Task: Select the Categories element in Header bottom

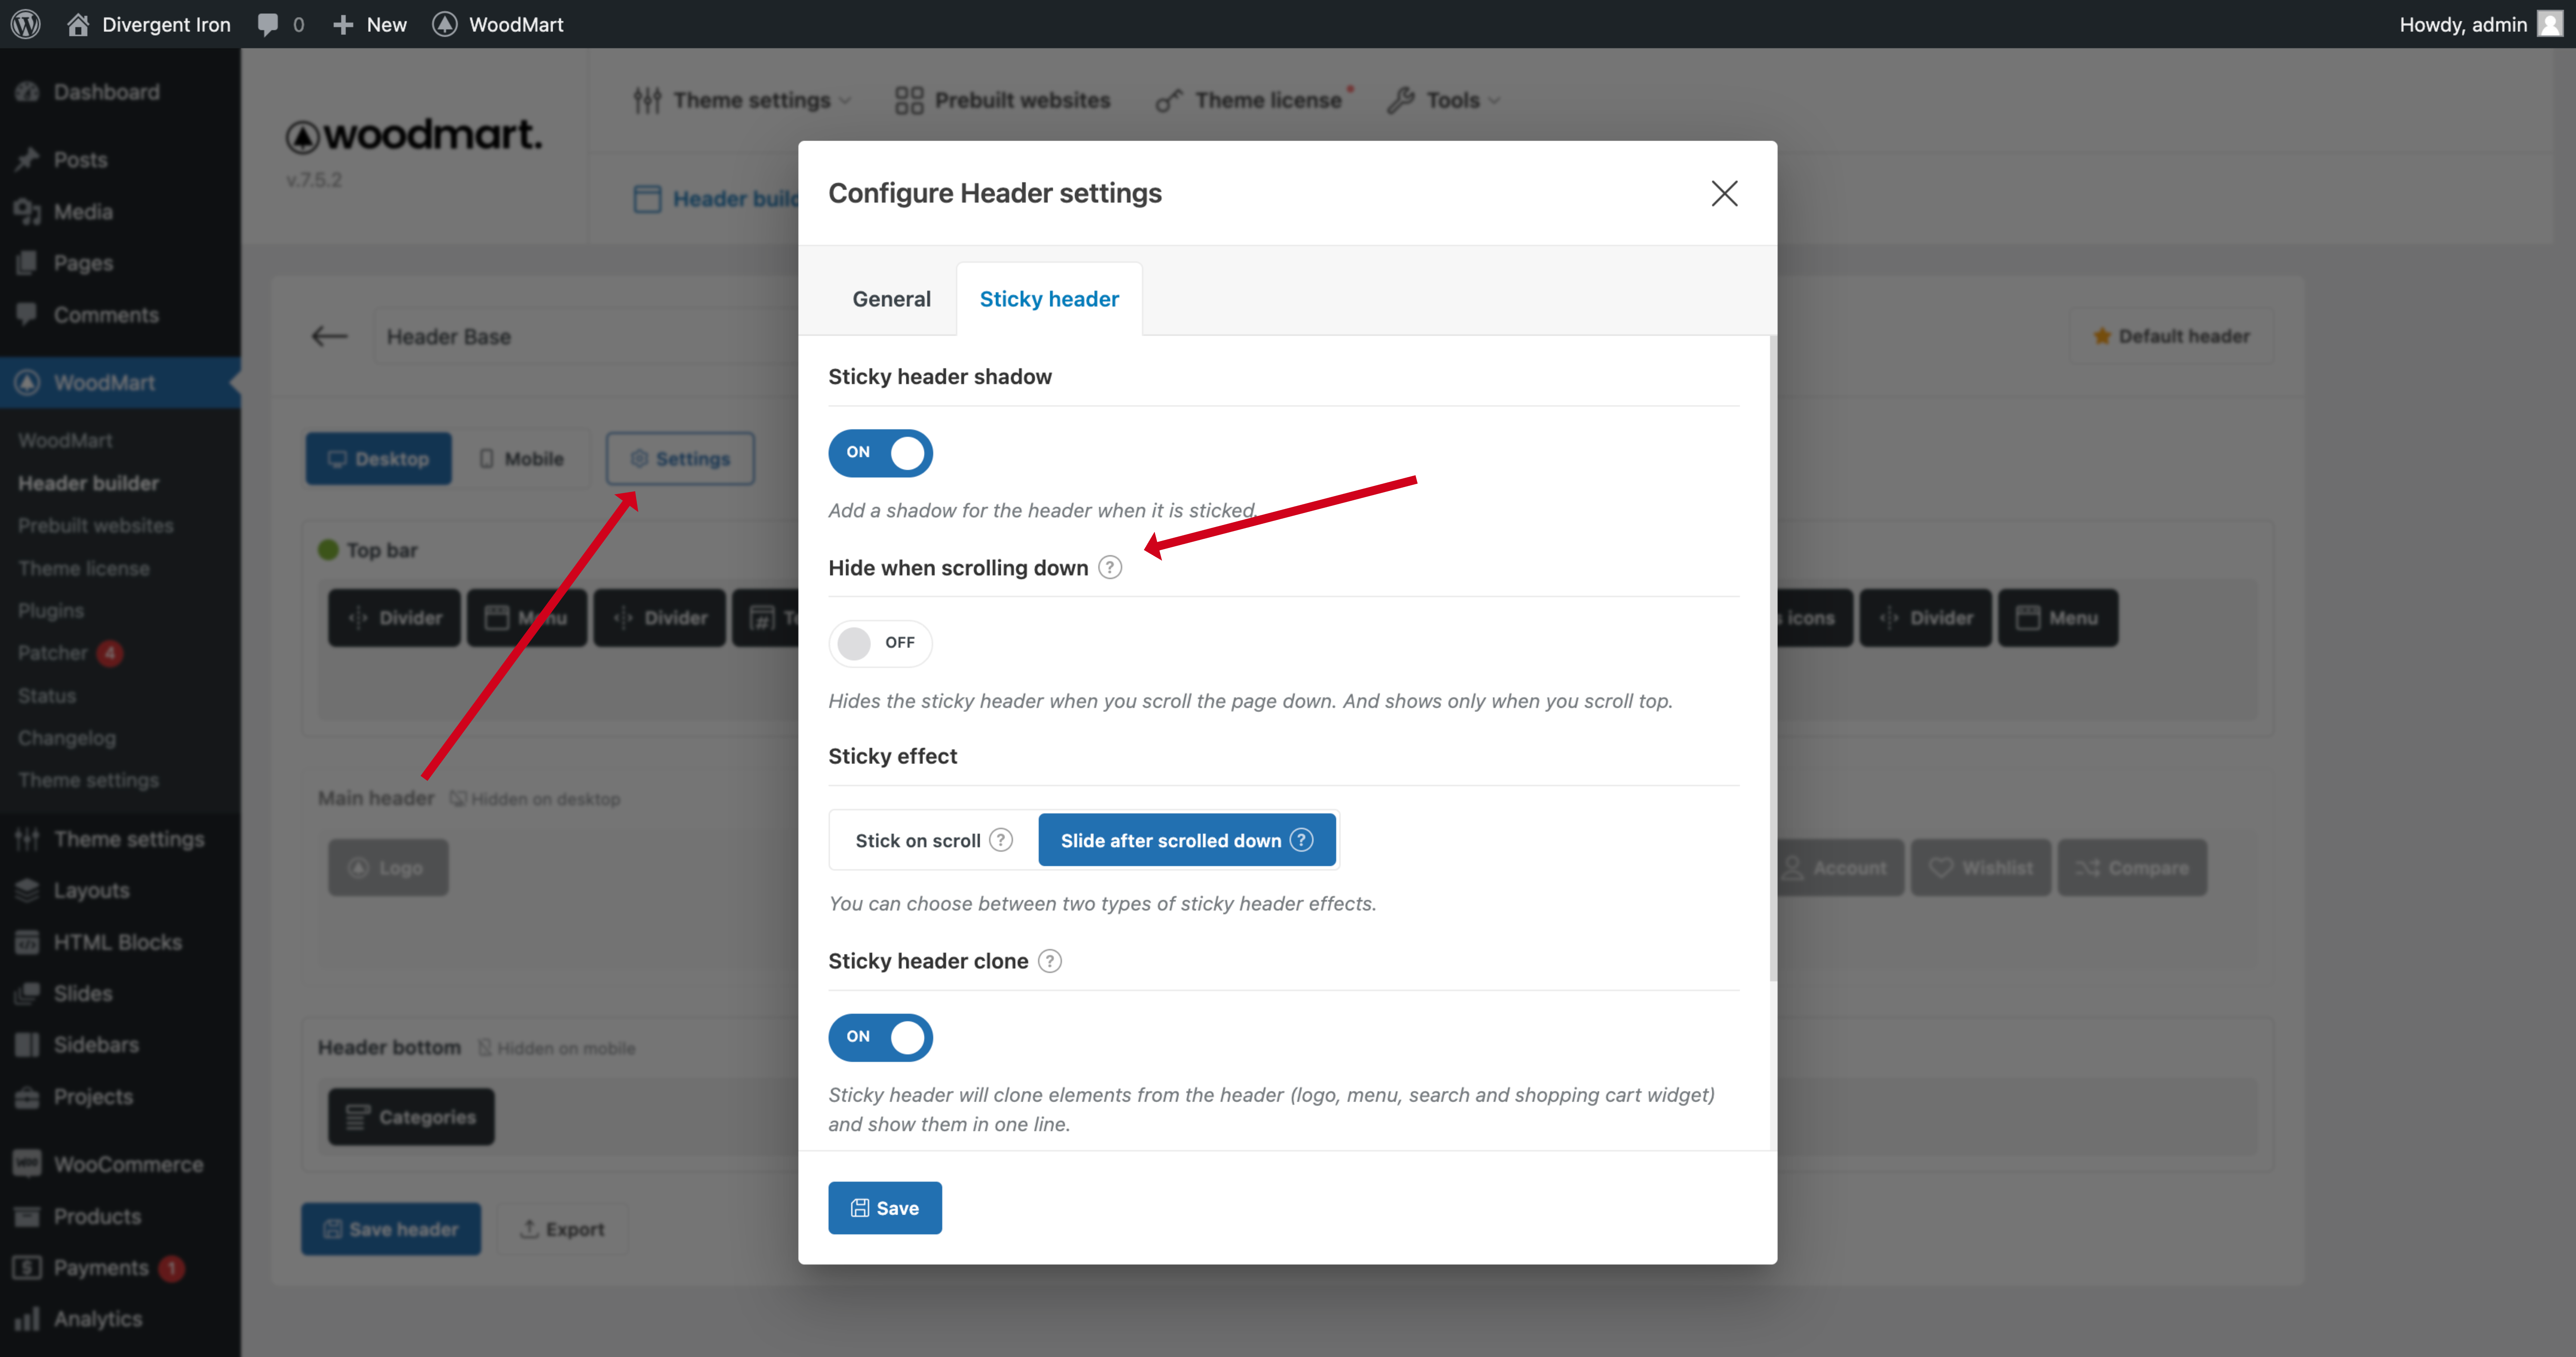Action: (x=411, y=1117)
